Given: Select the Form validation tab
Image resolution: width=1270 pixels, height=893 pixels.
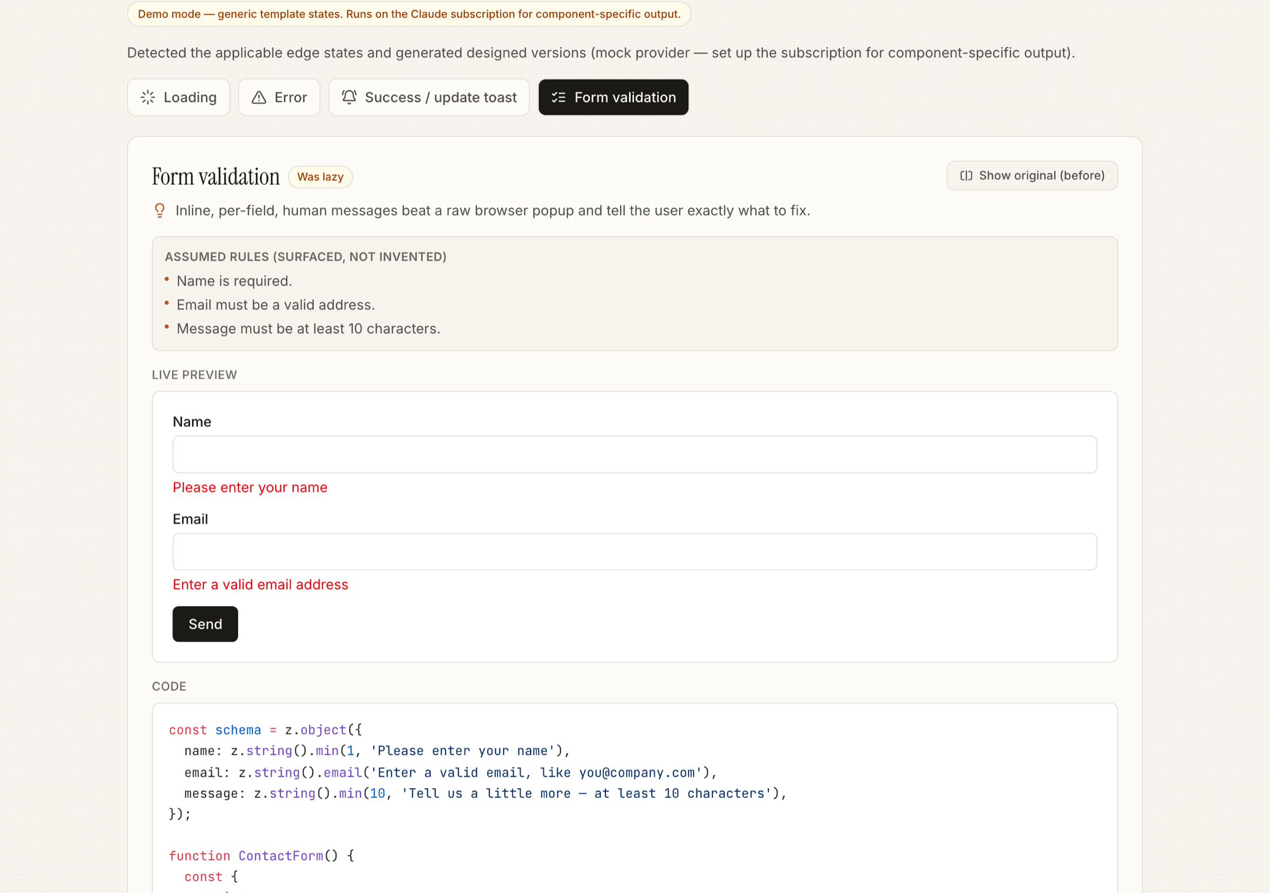Looking at the screenshot, I should 613,97.
